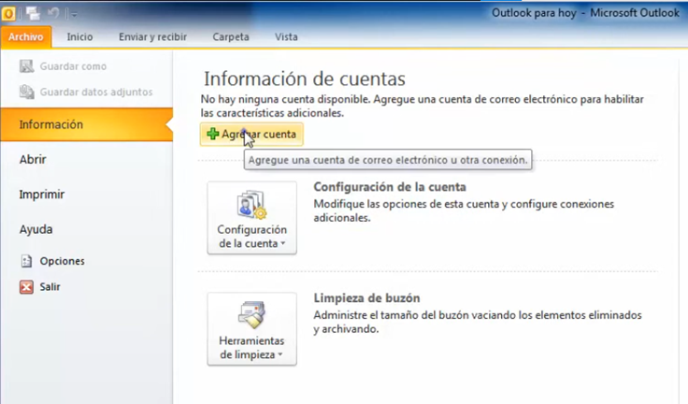This screenshot has height=404, width=688.
Task: Select Información in the backstage menu
Action: [86, 124]
